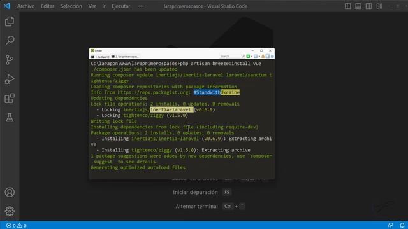Open the Editar menu
This screenshot has height=229, width=408.
click(47, 6)
